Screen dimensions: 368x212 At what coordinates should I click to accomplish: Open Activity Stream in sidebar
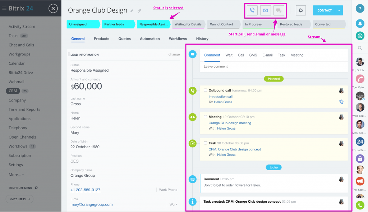point(22,27)
